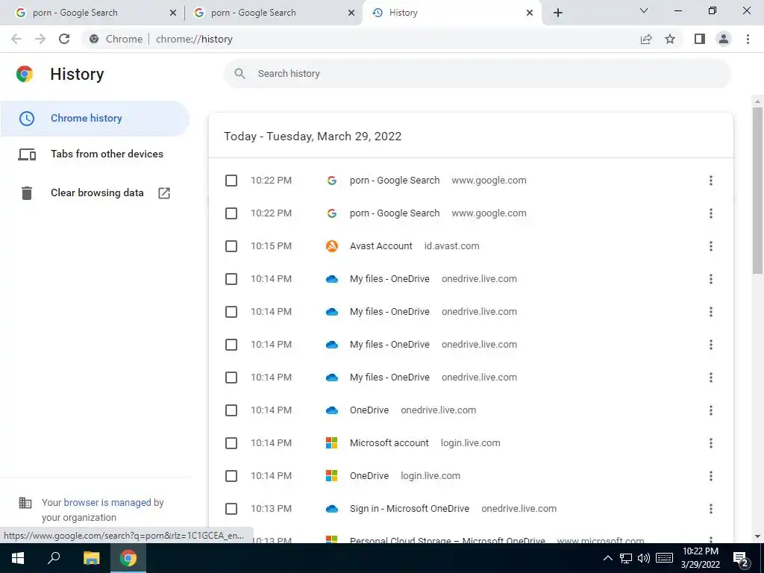Click Chrome icon in taskbar
Screen dimensions: 764x573
128,558
